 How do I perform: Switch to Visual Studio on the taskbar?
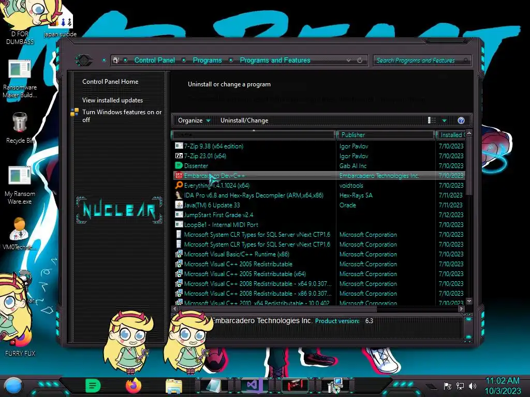253,385
